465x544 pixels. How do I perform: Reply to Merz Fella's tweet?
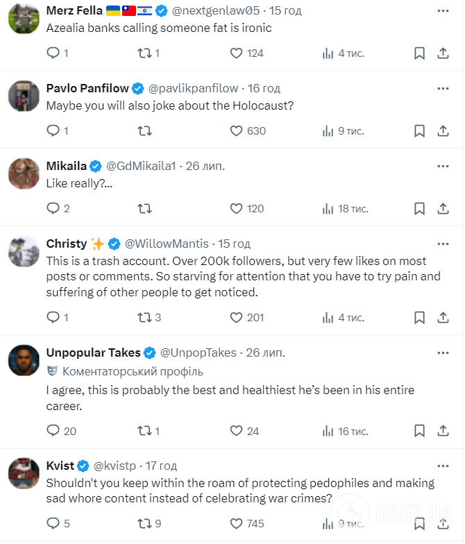[53, 53]
